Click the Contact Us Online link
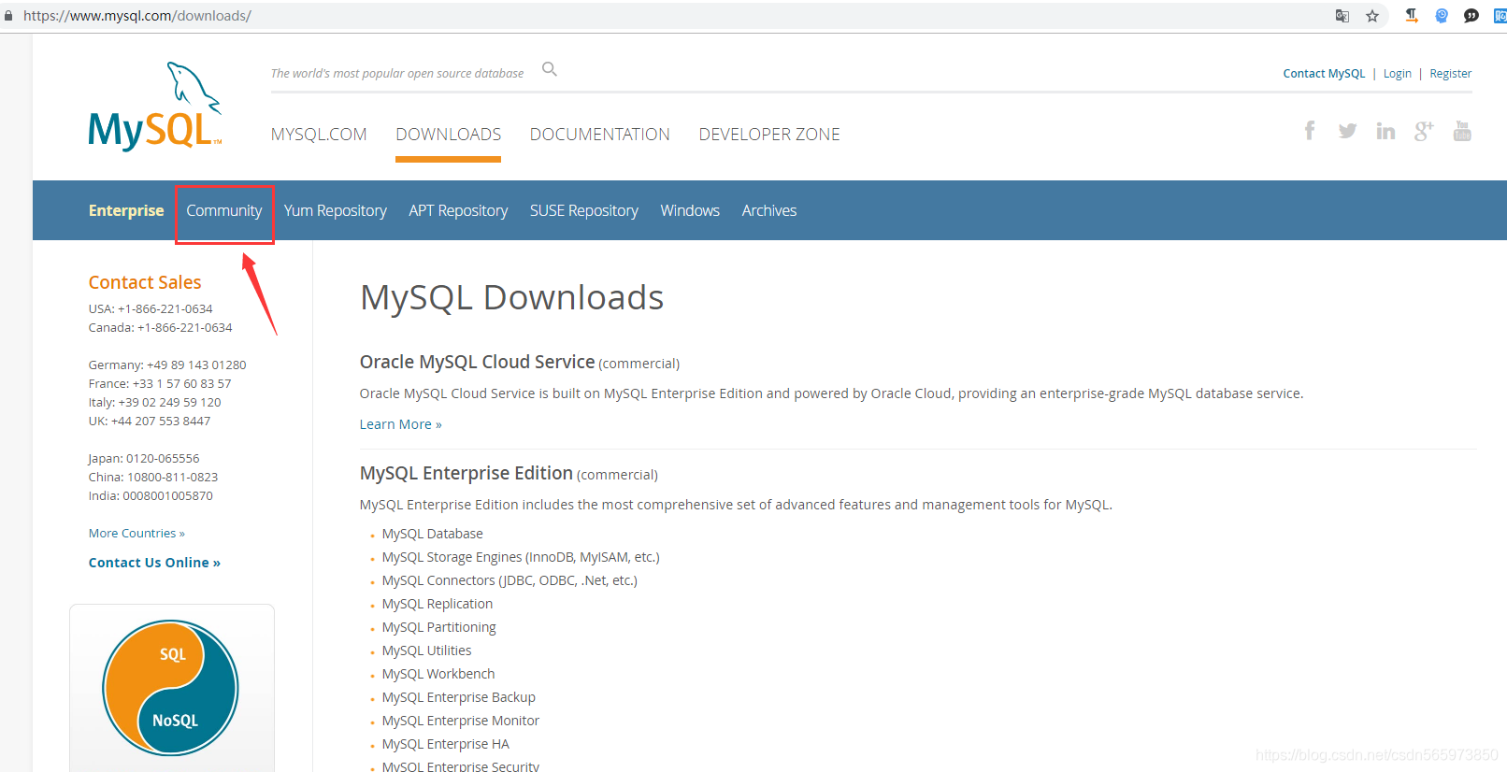 [154, 563]
